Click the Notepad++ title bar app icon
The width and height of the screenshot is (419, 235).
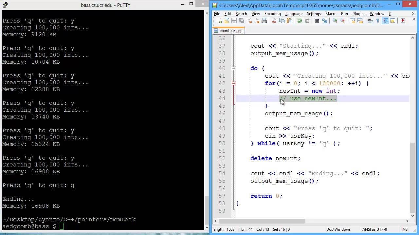(215, 5)
